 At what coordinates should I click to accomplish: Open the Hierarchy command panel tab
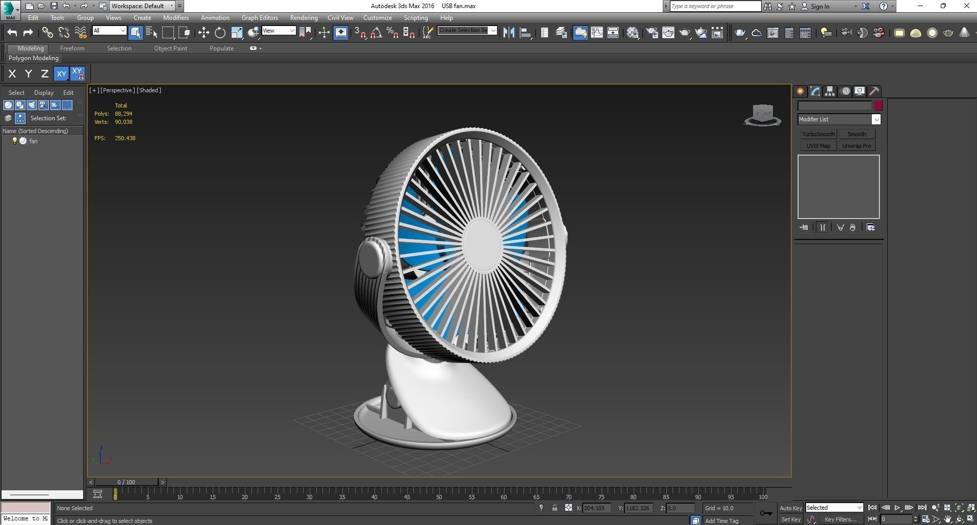coord(830,91)
